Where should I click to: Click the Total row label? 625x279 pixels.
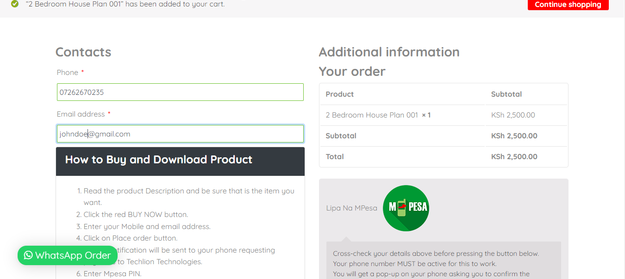click(335, 156)
